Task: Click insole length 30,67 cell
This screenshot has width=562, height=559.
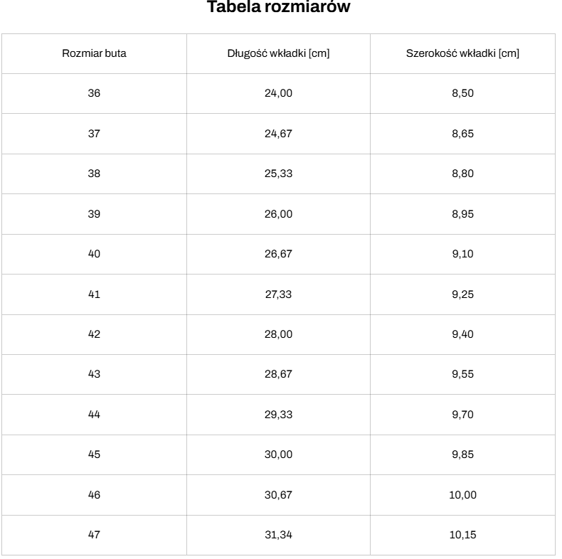Action: 278,495
